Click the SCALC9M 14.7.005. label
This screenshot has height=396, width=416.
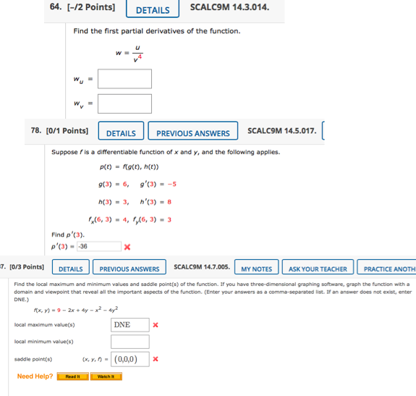tap(202, 267)
